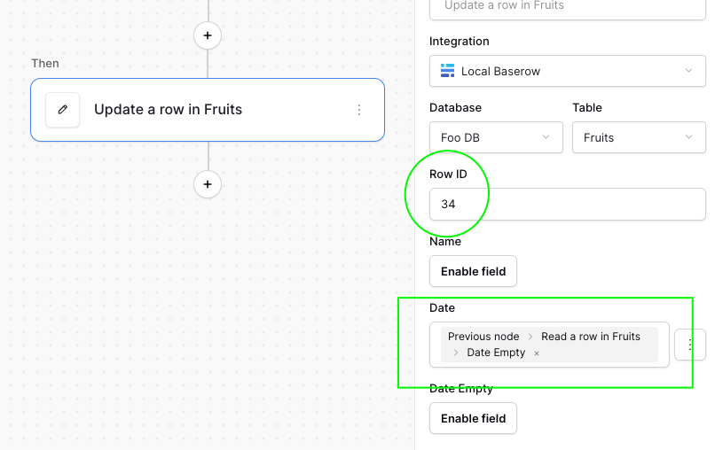715x450 pixels.
Task: Open the Fruits table dropdown
Action: 639,137
